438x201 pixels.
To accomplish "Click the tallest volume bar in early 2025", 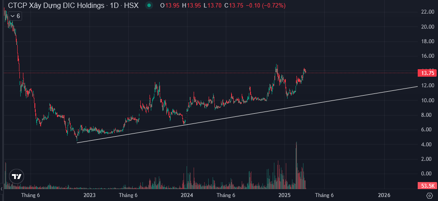I will tap(296, 165).
